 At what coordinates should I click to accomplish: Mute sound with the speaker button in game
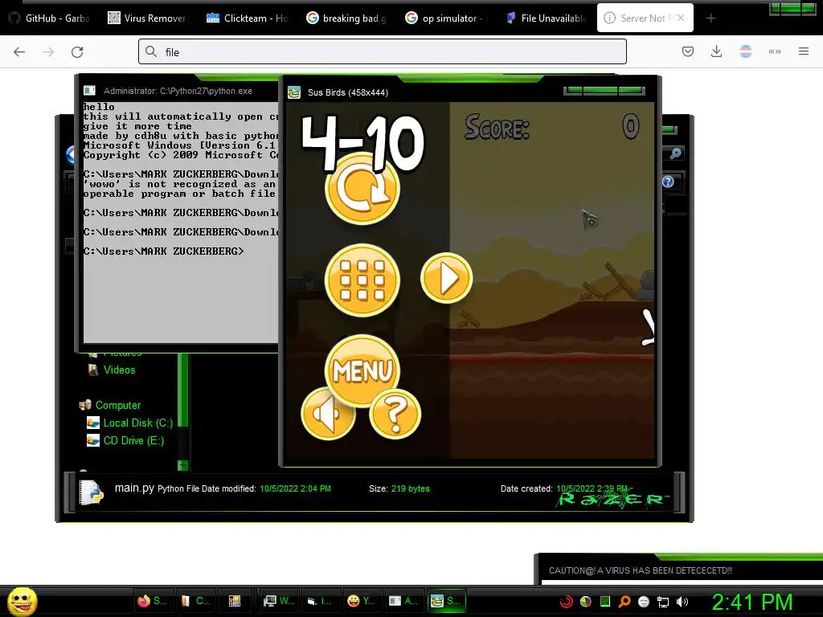(x=326, y=414)
